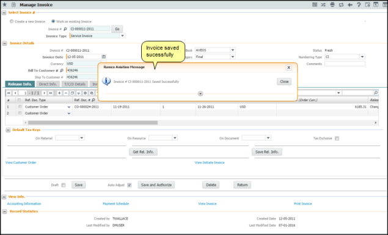
Task: Click the grid search magnifier at far right
Action: [376, 93]
